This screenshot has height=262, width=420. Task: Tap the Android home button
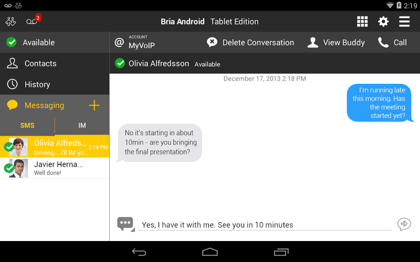[x=210, y=252]
